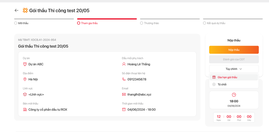Click the clock icon above 18:00
Viewport: 269px width, 132px height.
click(x=234, y=95)
